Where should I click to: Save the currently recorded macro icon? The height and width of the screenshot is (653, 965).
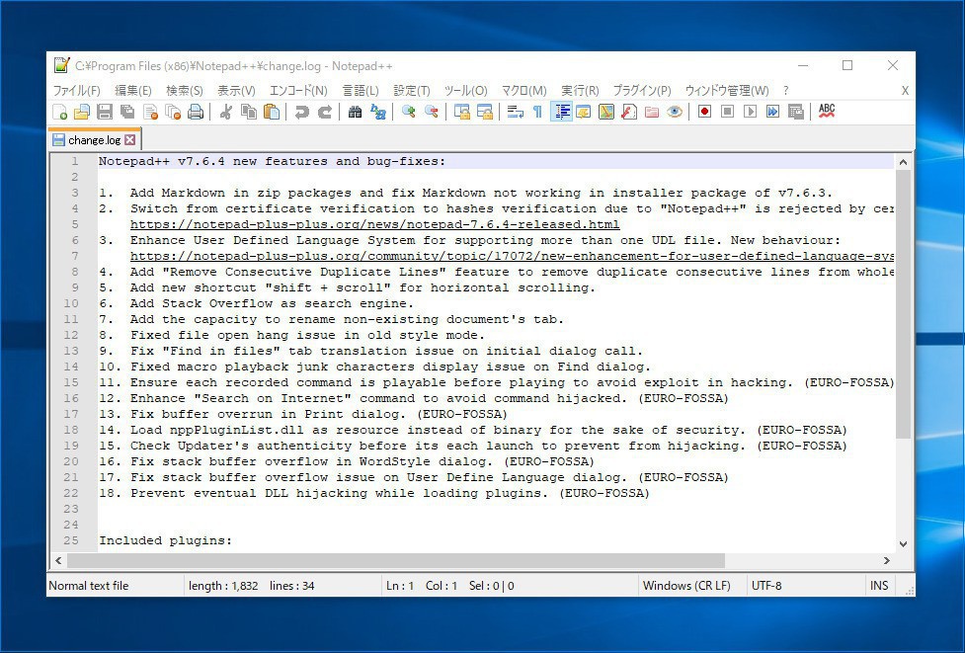(795, 112)
